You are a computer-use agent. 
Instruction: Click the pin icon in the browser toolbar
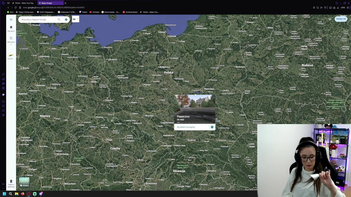tap(314, 8)
